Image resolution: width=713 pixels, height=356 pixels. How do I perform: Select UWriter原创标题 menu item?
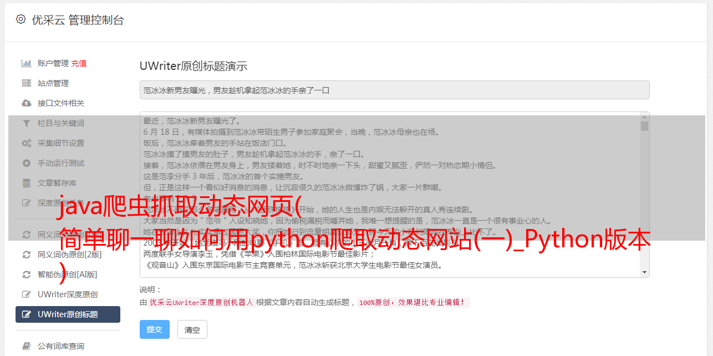point(68,314)
